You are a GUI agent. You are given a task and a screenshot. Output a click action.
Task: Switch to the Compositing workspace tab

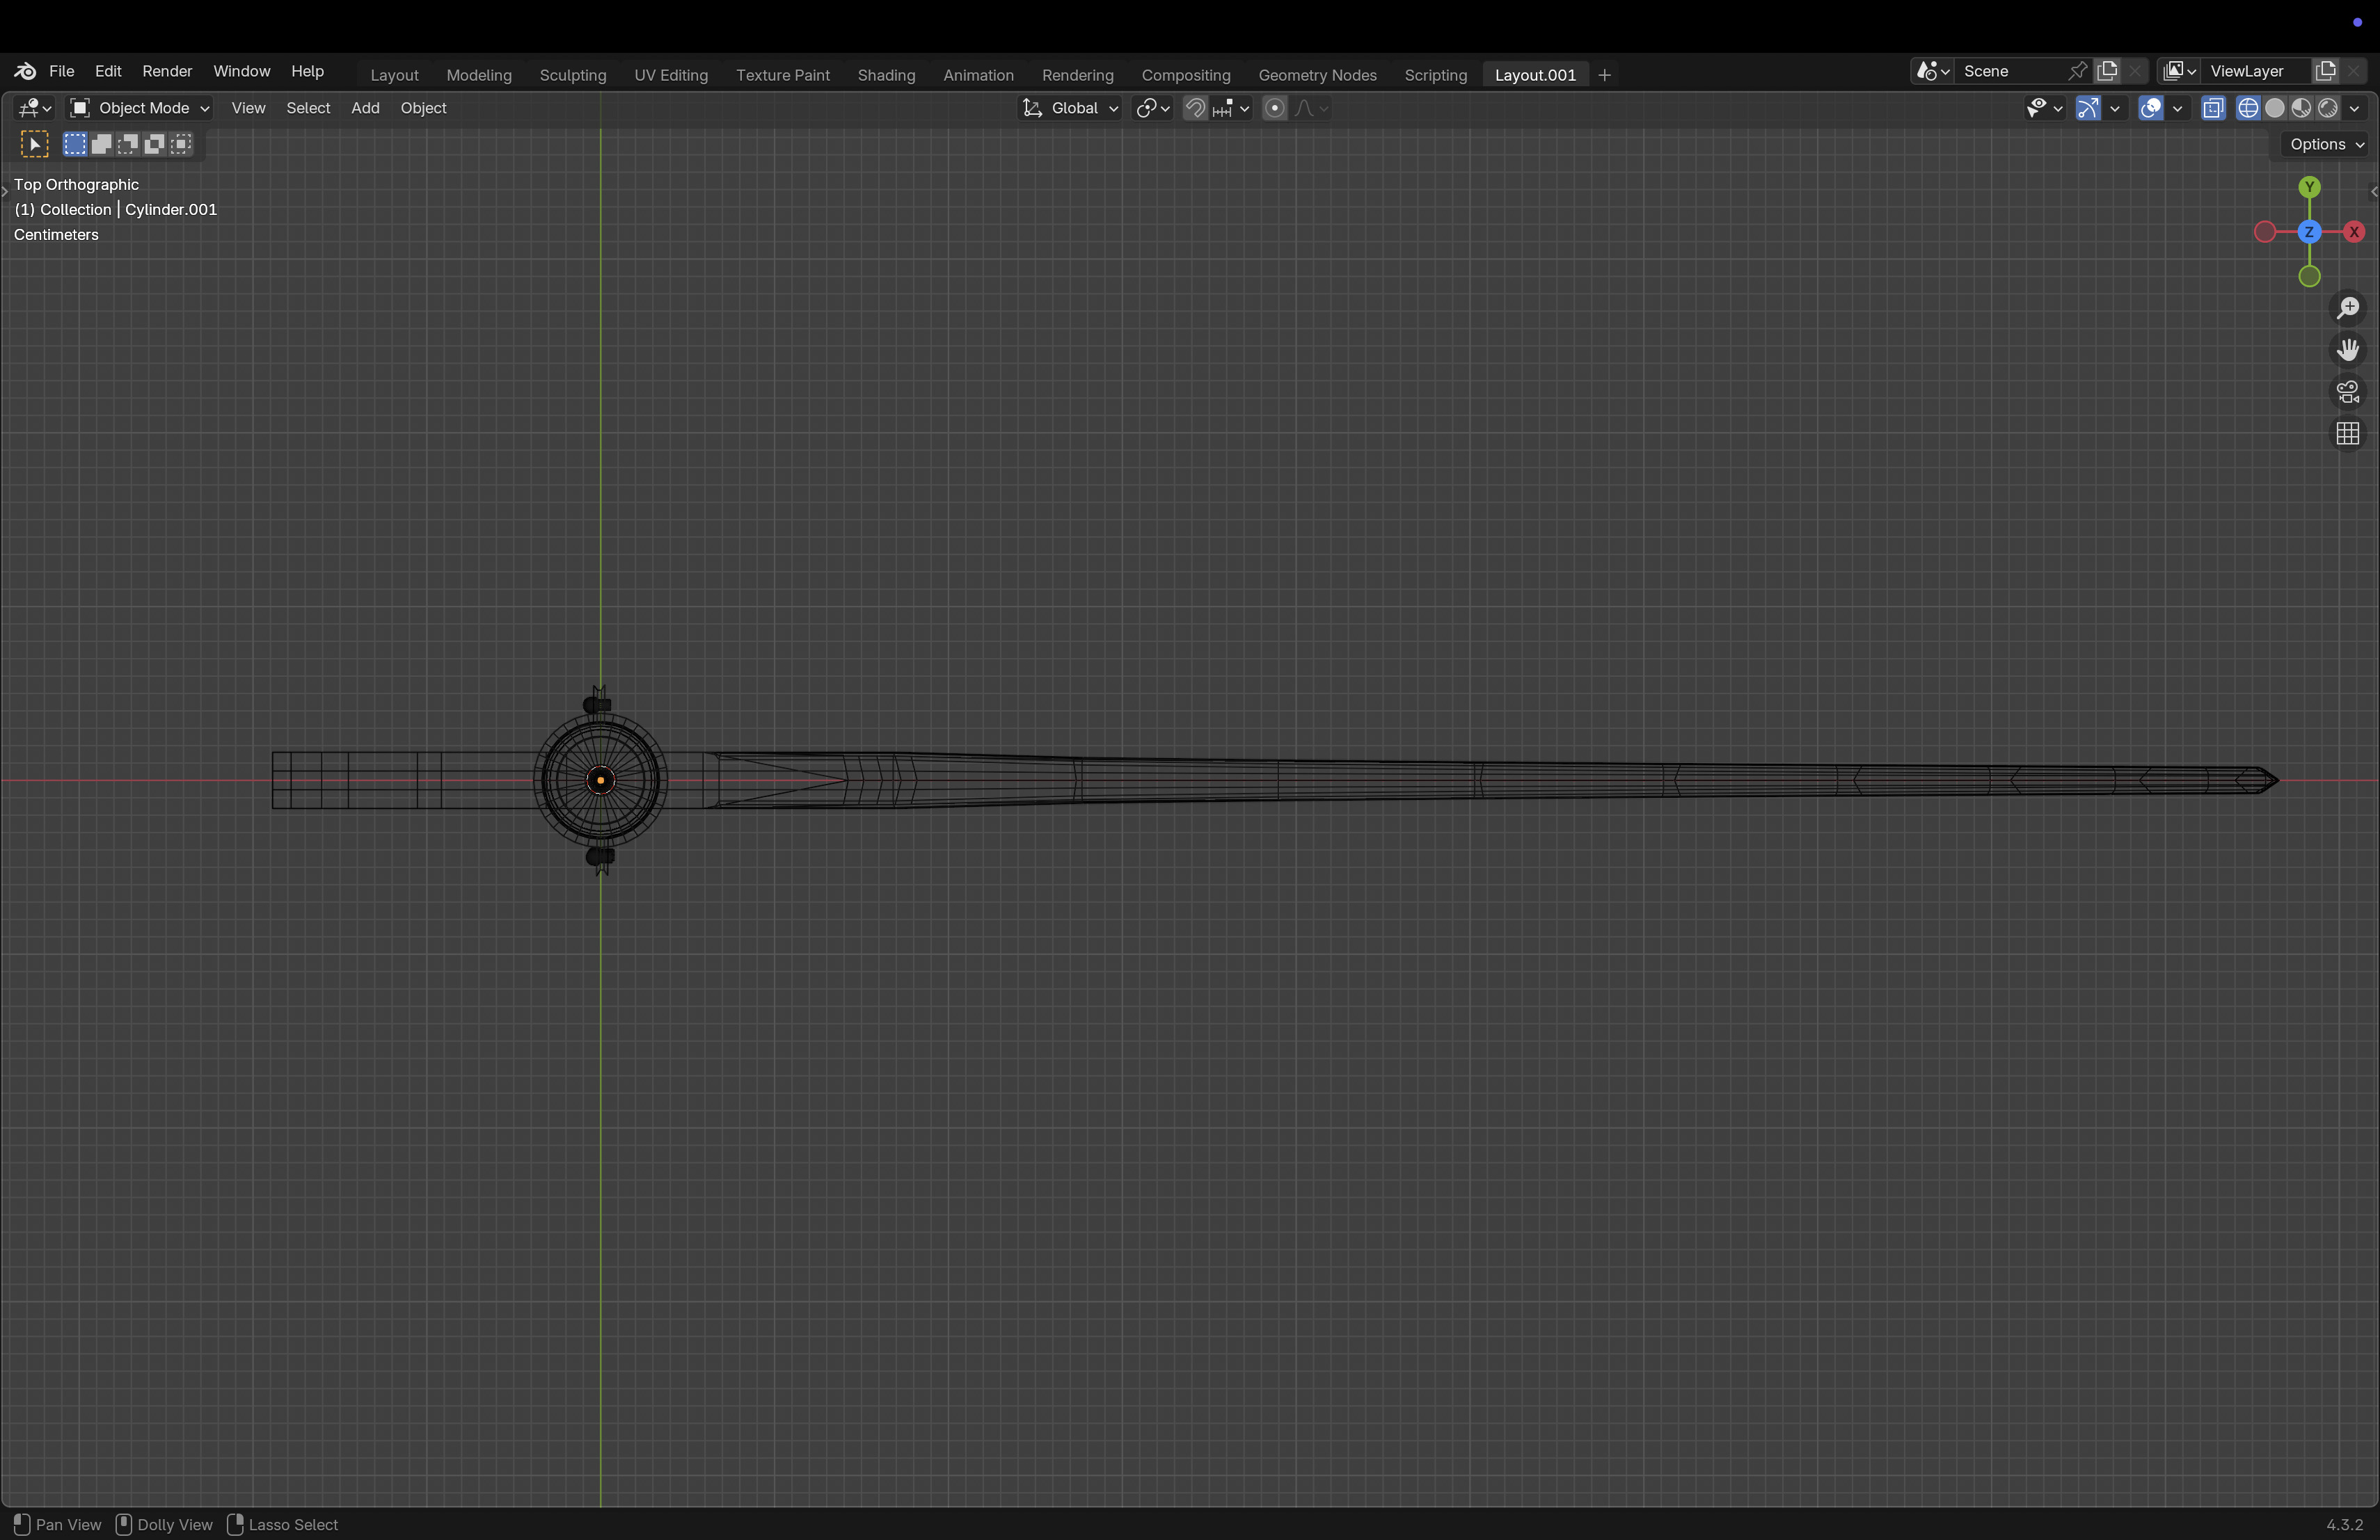pos(1186,75)
